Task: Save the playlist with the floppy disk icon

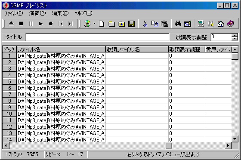Action: [x=131, y=24]
